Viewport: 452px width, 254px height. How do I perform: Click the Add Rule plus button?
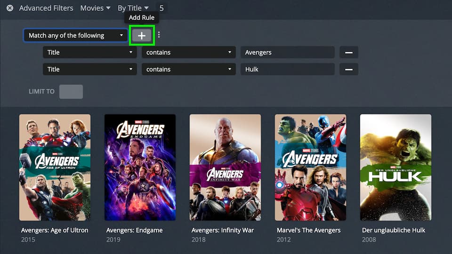pos(142,35)
